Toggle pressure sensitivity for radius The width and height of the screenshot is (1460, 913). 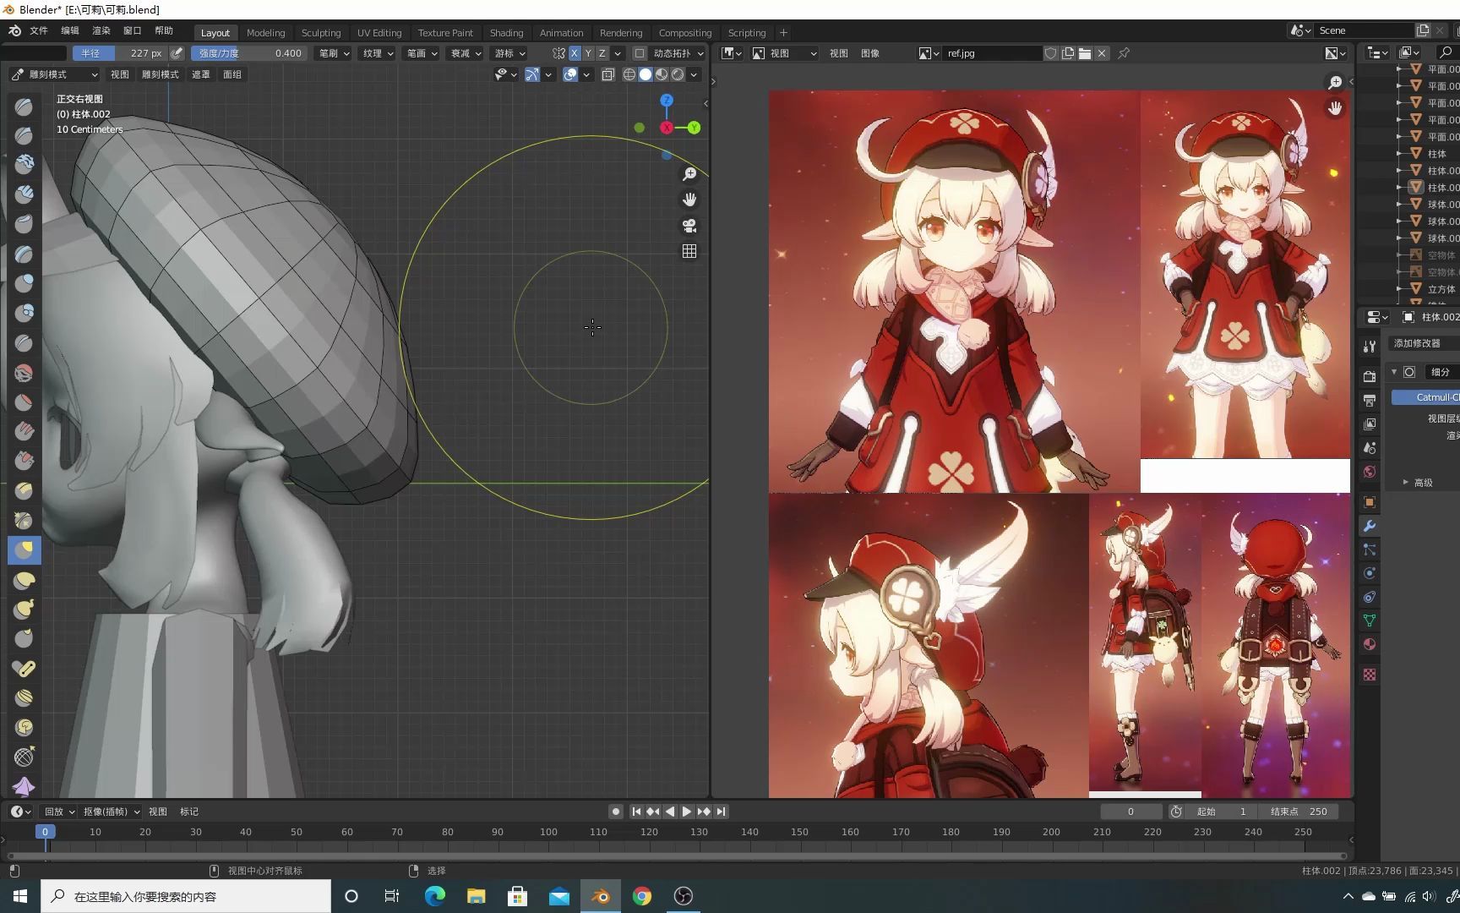[x=177, y=53]
